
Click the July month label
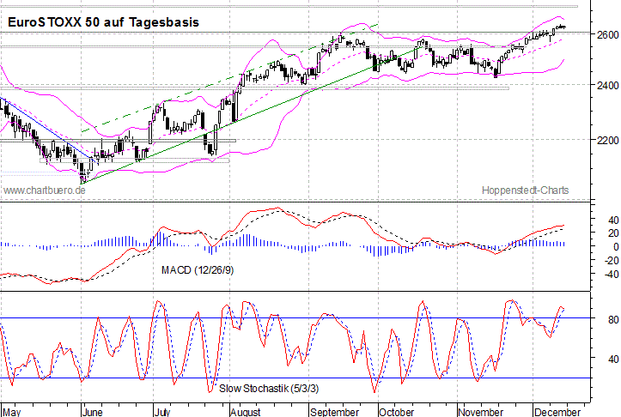(162, 412)
